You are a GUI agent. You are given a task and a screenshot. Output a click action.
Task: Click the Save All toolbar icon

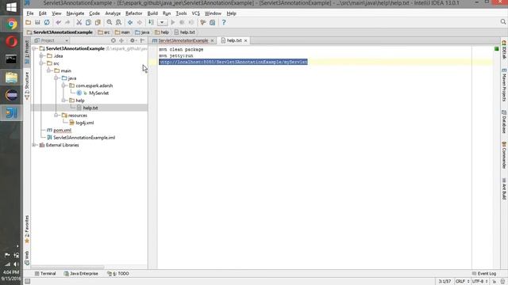pos(37,22)
